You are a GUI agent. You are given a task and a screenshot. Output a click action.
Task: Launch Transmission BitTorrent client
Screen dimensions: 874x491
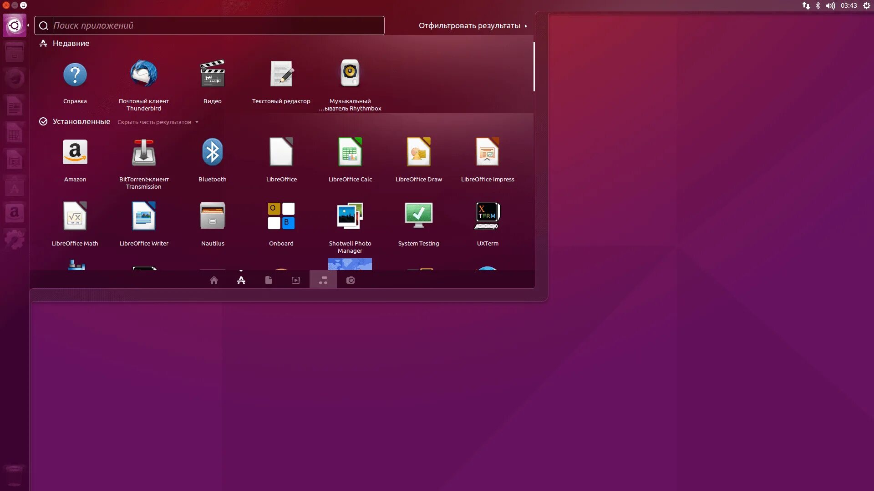(x=143, y=152)
